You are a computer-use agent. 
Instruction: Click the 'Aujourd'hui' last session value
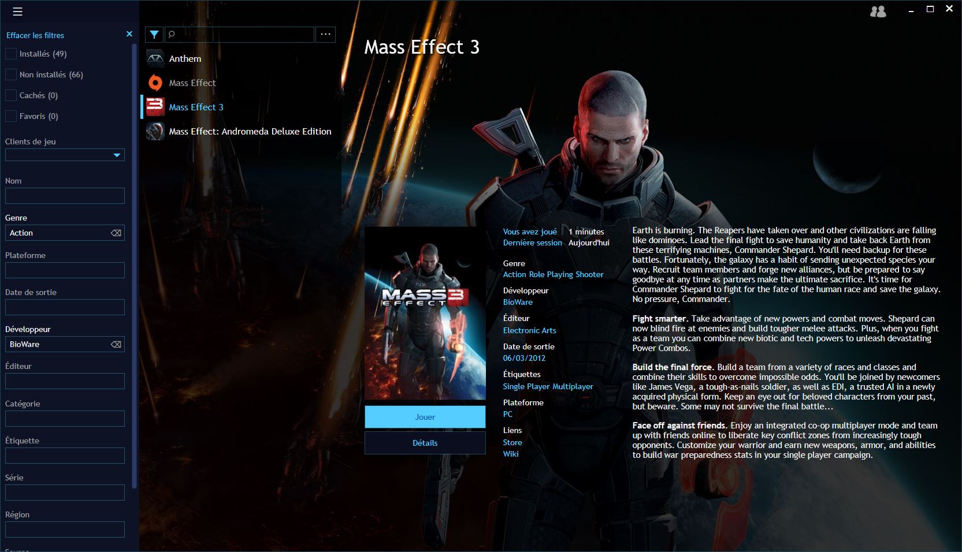[589, 243]
